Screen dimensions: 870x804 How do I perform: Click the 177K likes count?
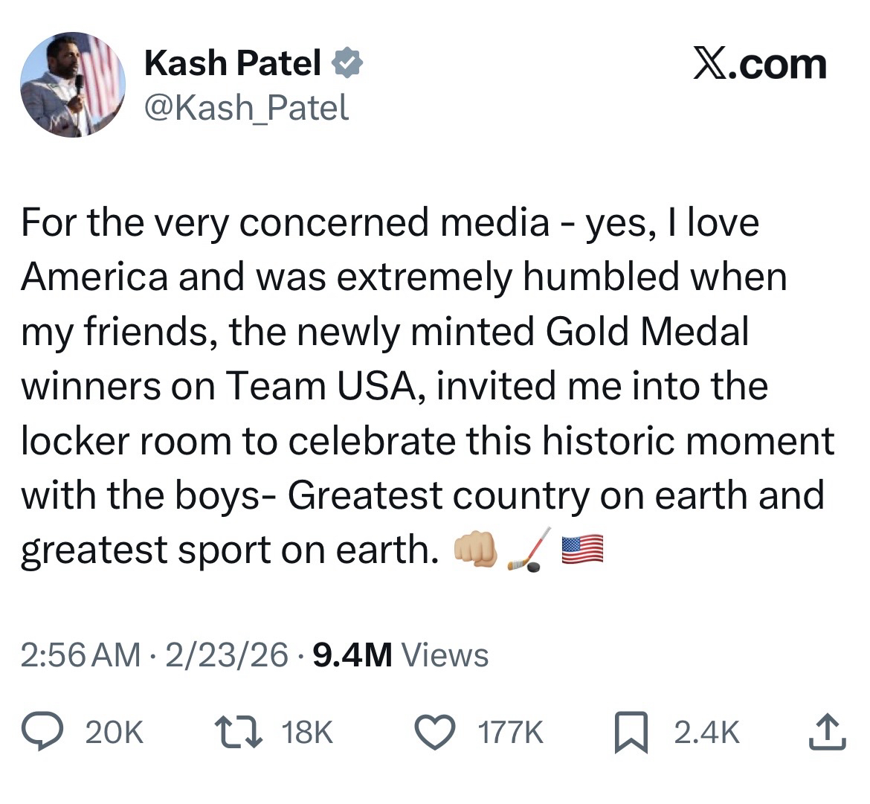point(509,734)
